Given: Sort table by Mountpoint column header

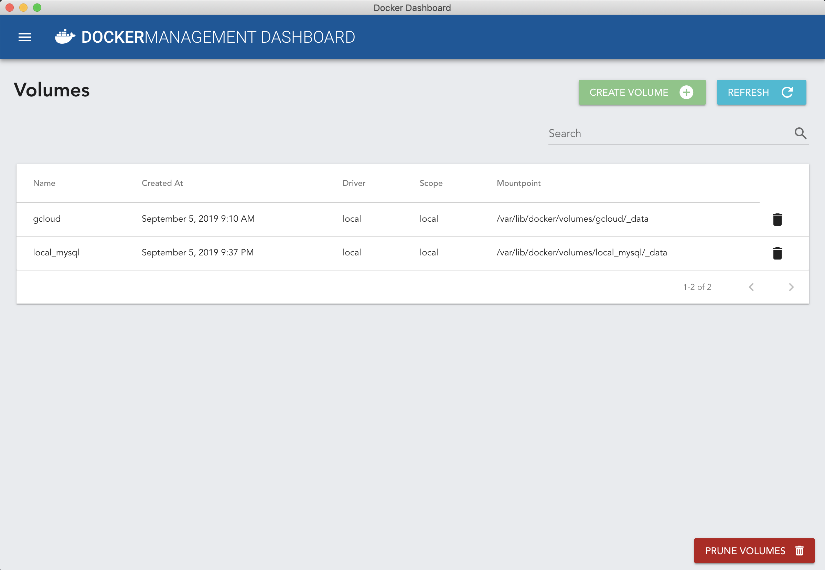Looking at the screenshot, I should [x=518, y=183].
